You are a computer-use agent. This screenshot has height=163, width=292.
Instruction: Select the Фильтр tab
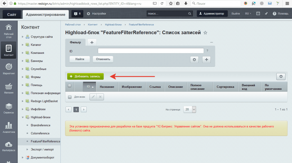click(x=75, y=42)
